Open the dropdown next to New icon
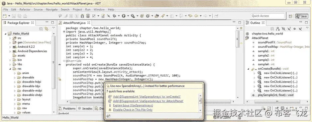The height and width of the screenshot is (122, 312). 9,16
